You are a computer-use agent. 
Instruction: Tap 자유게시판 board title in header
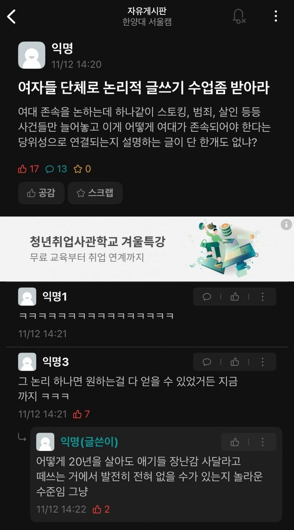[x=147, y=11]
